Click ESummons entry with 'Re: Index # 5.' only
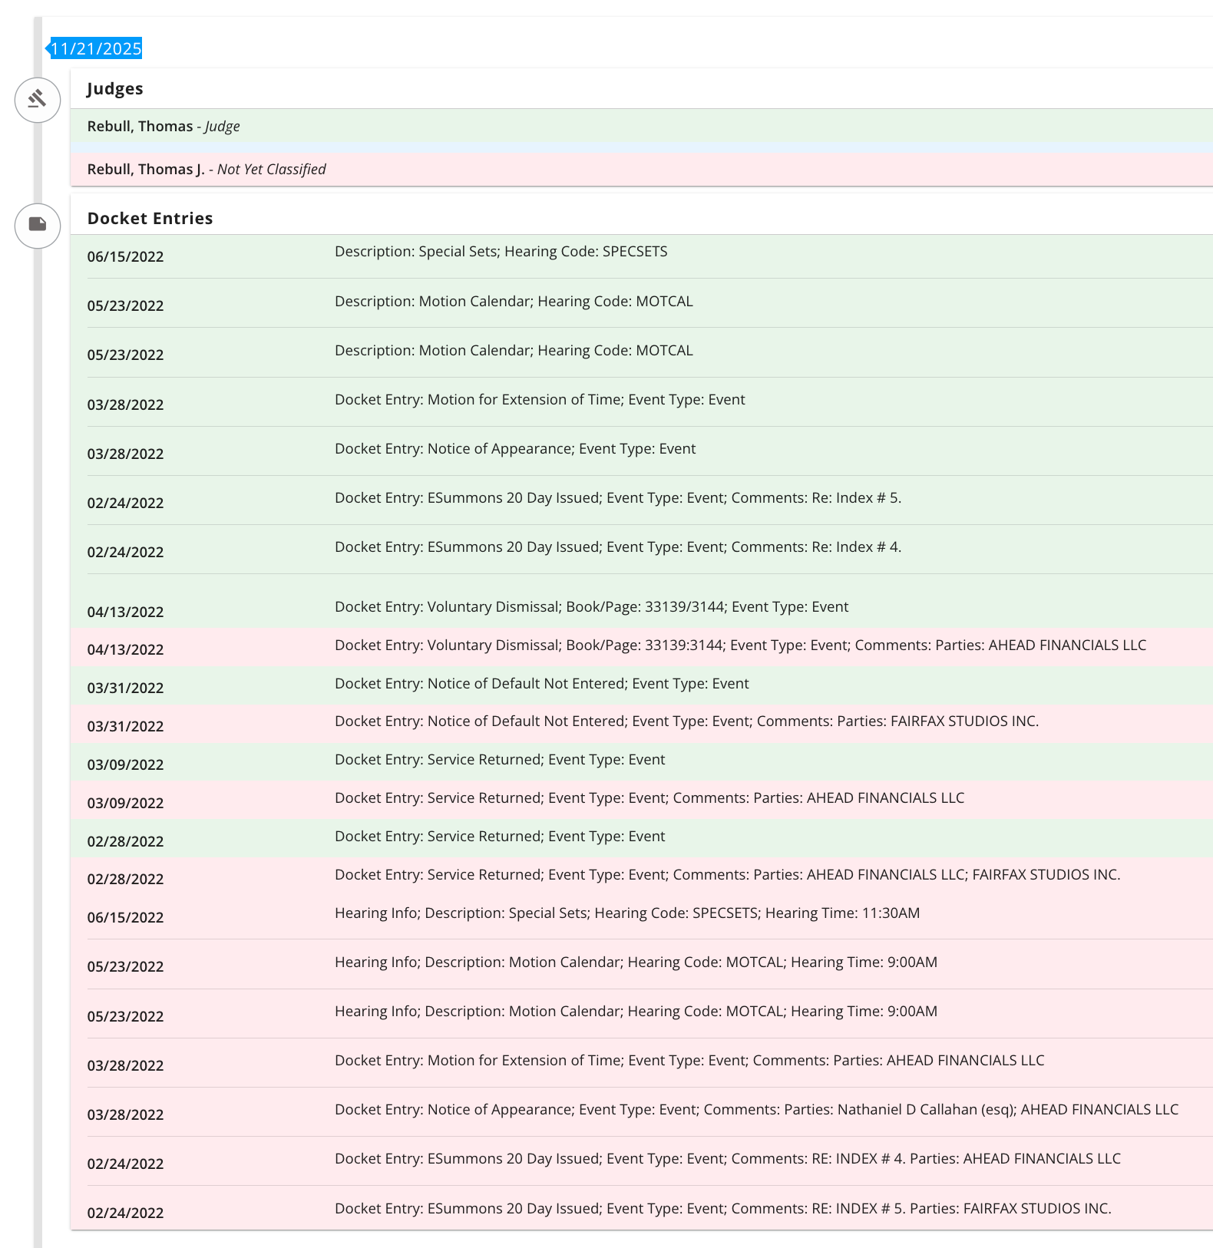1213x1248 pixels. click(618, 498)
